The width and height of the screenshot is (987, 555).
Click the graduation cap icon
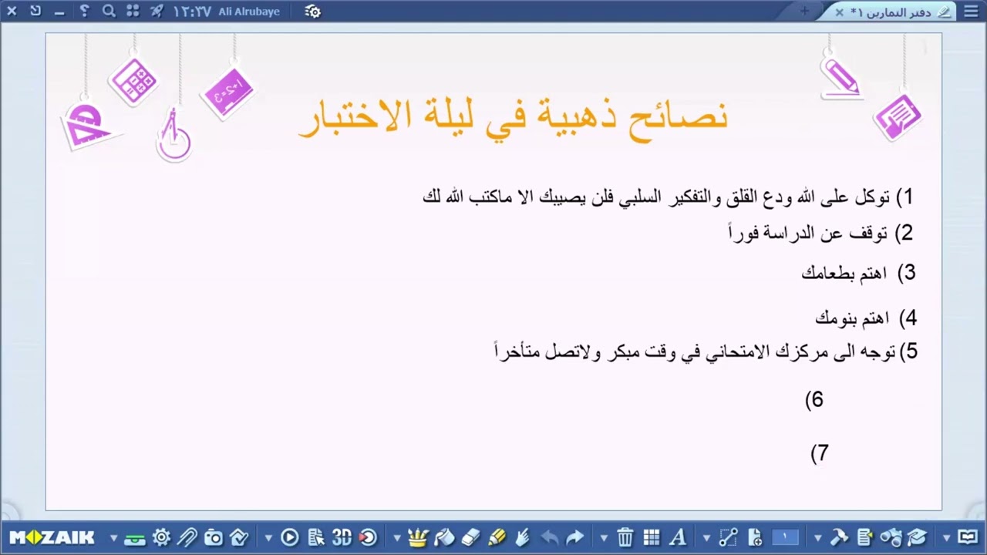(x=916, y=537)
